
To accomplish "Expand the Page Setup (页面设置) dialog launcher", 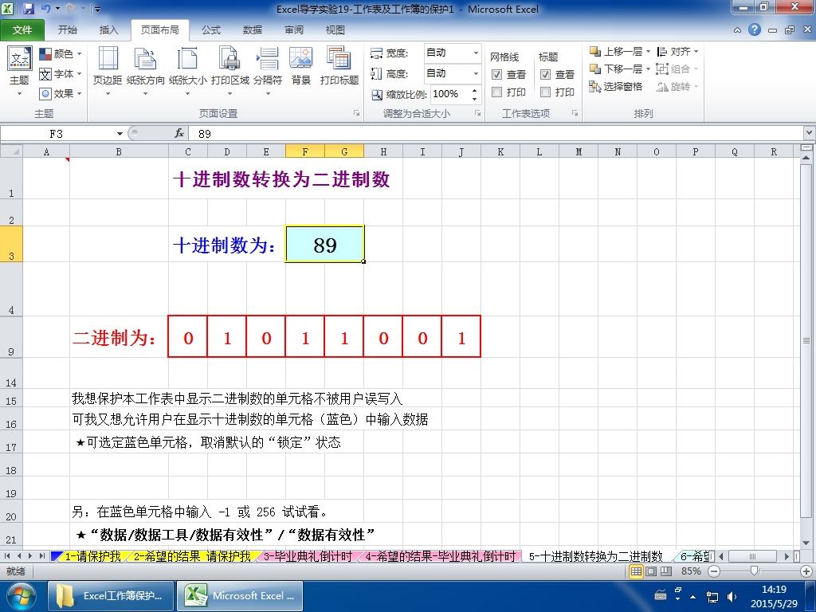I will coord(356,113).
